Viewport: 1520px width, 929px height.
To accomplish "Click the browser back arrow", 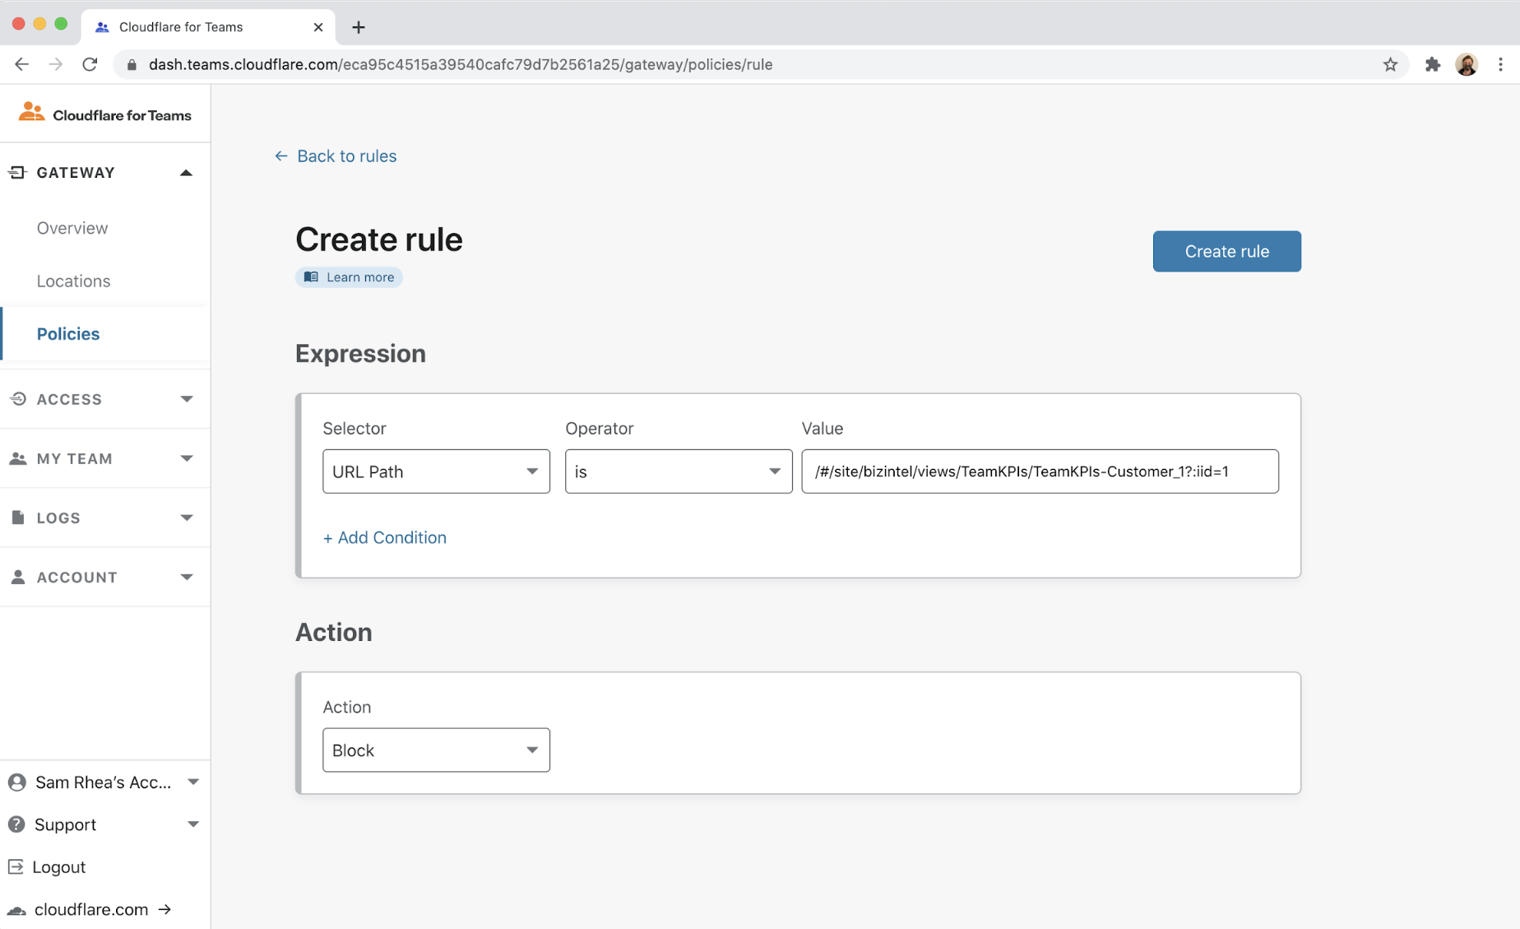I will click(22, 64).
